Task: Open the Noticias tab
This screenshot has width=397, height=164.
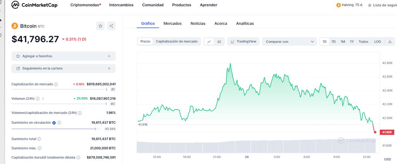Action: coord(198,23)
